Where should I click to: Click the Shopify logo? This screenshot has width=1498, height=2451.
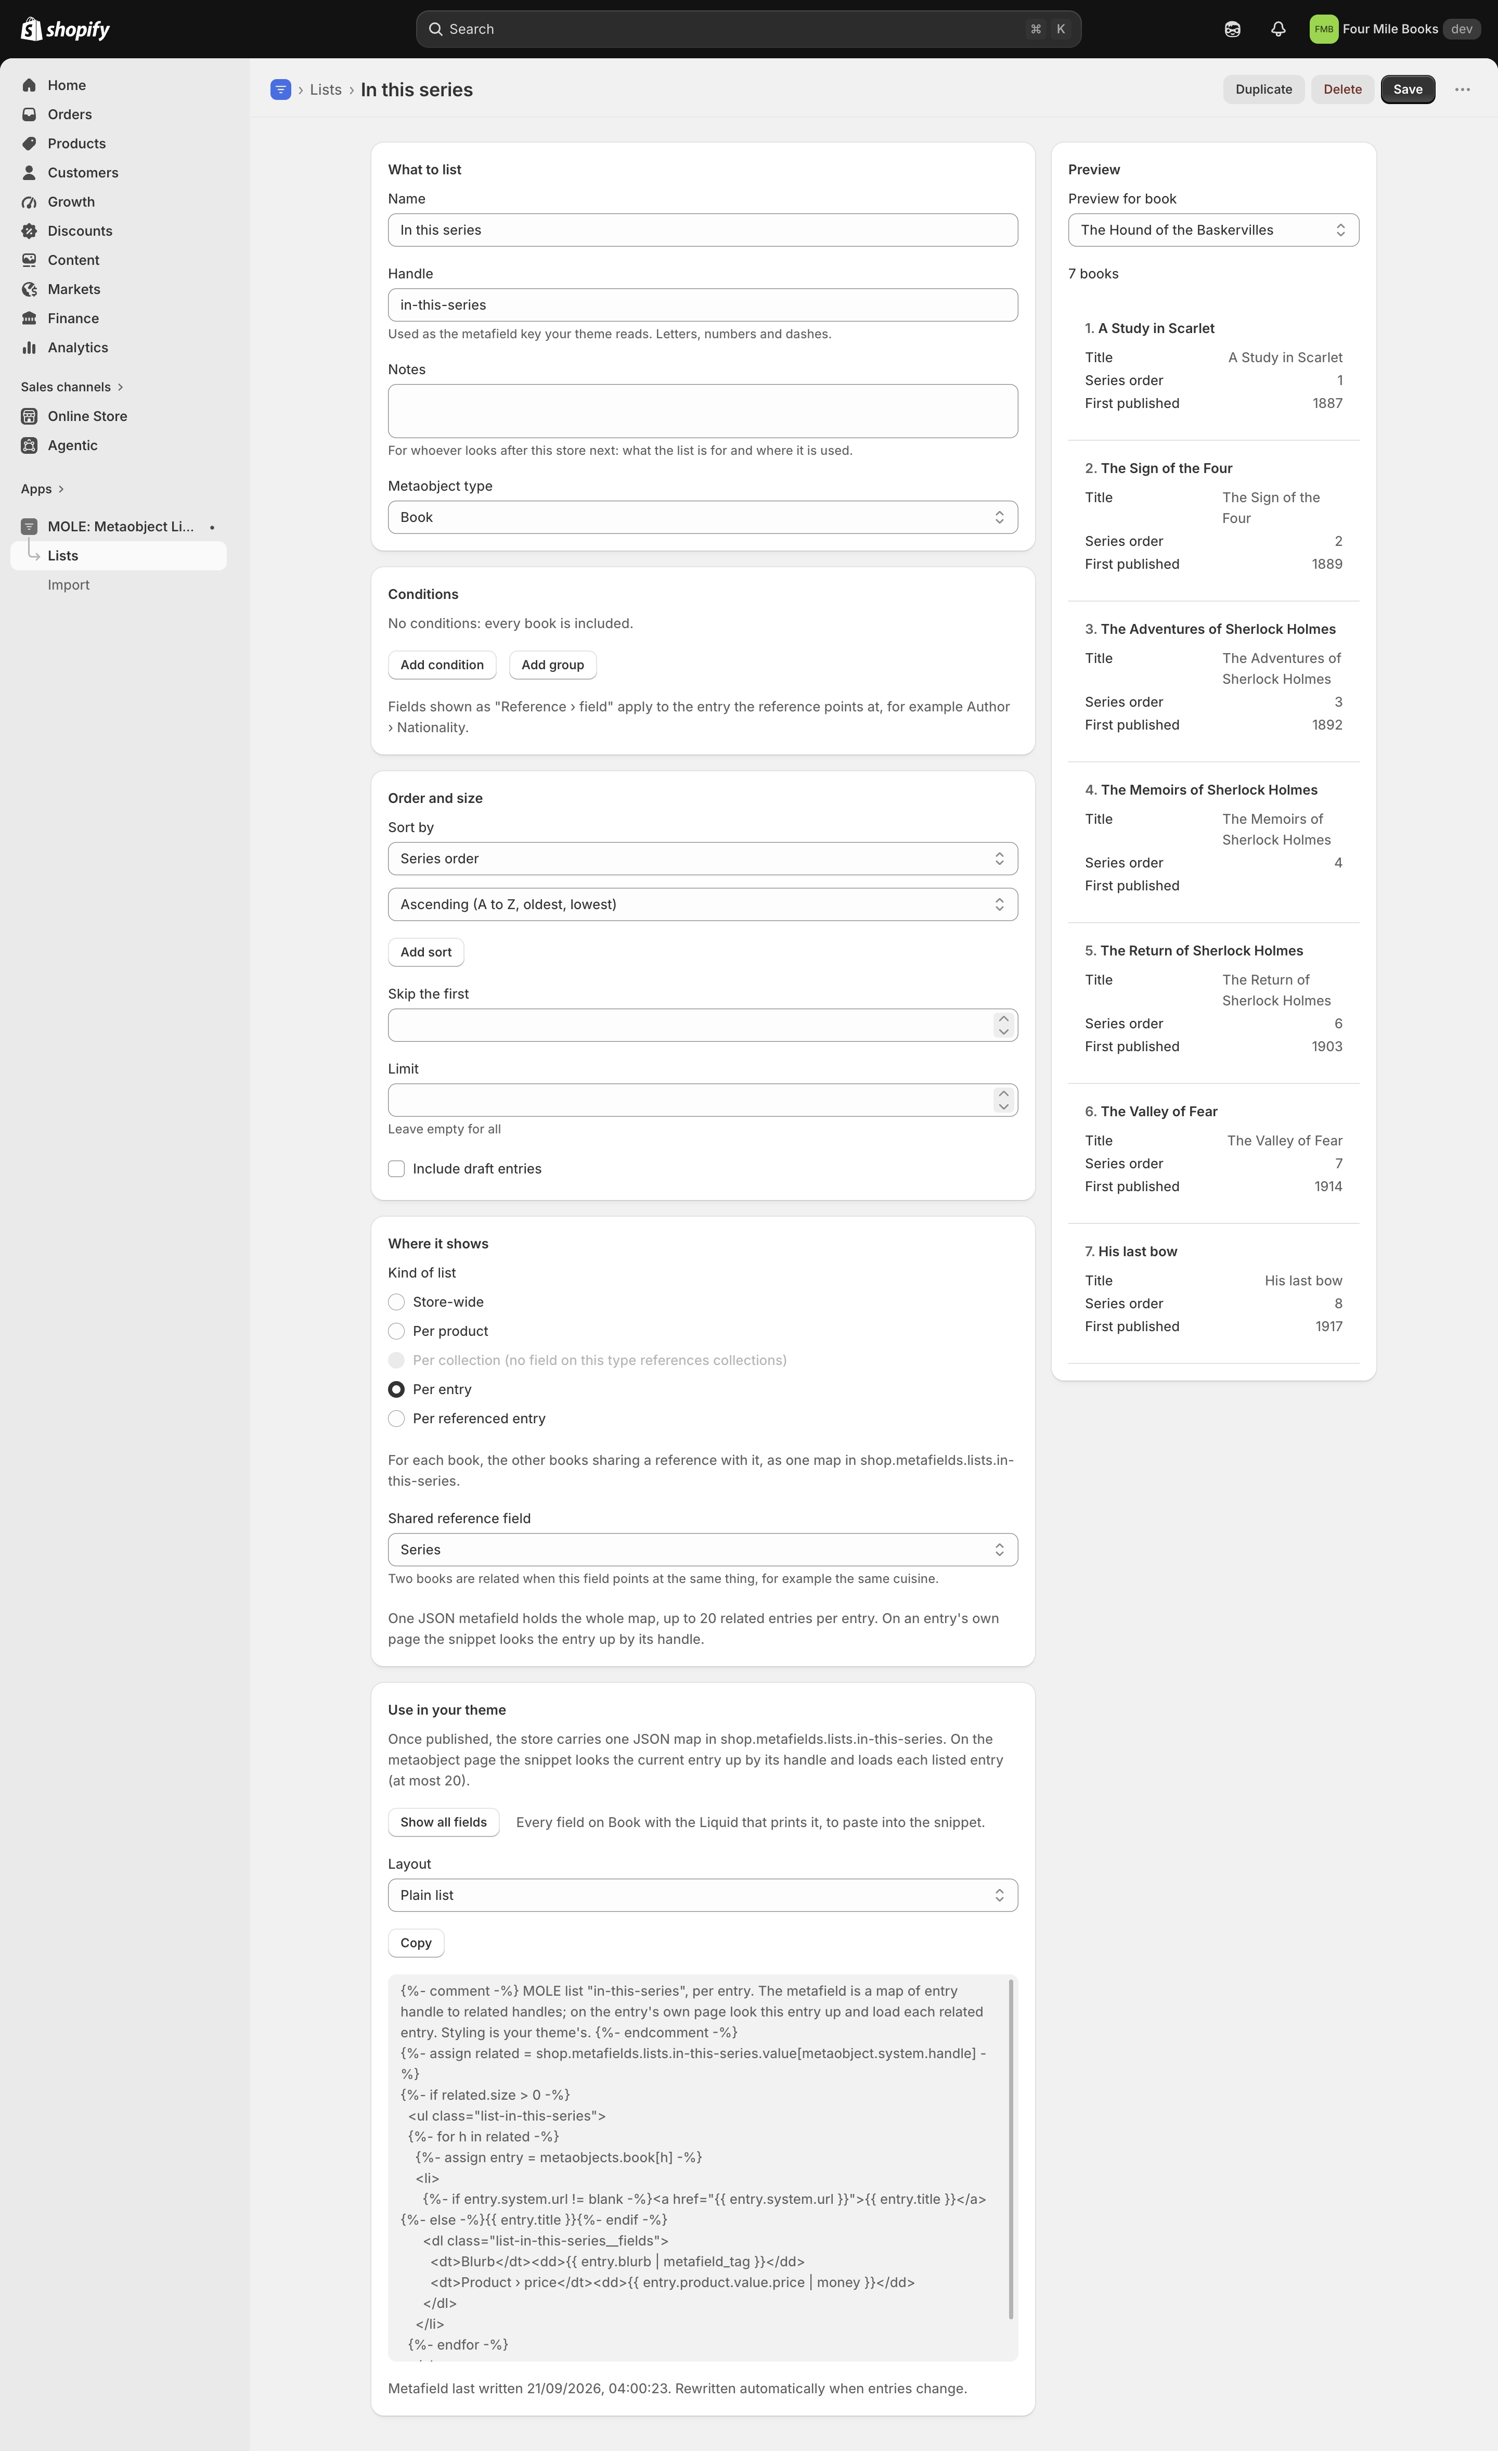coord(66,29)
